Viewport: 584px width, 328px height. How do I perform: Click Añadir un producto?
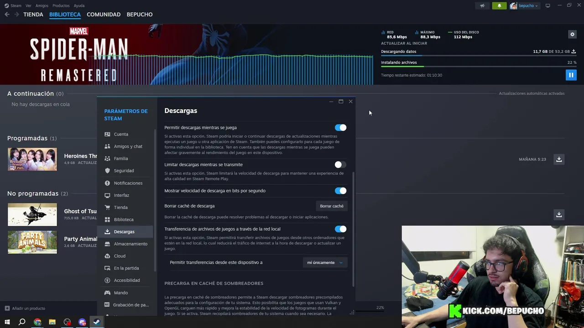coord(25,308)
